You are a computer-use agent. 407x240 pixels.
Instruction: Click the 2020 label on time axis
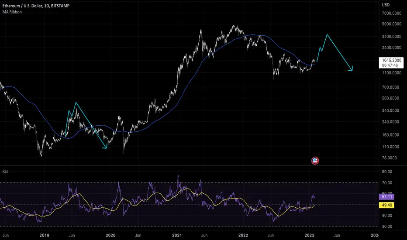coord(110,236)
